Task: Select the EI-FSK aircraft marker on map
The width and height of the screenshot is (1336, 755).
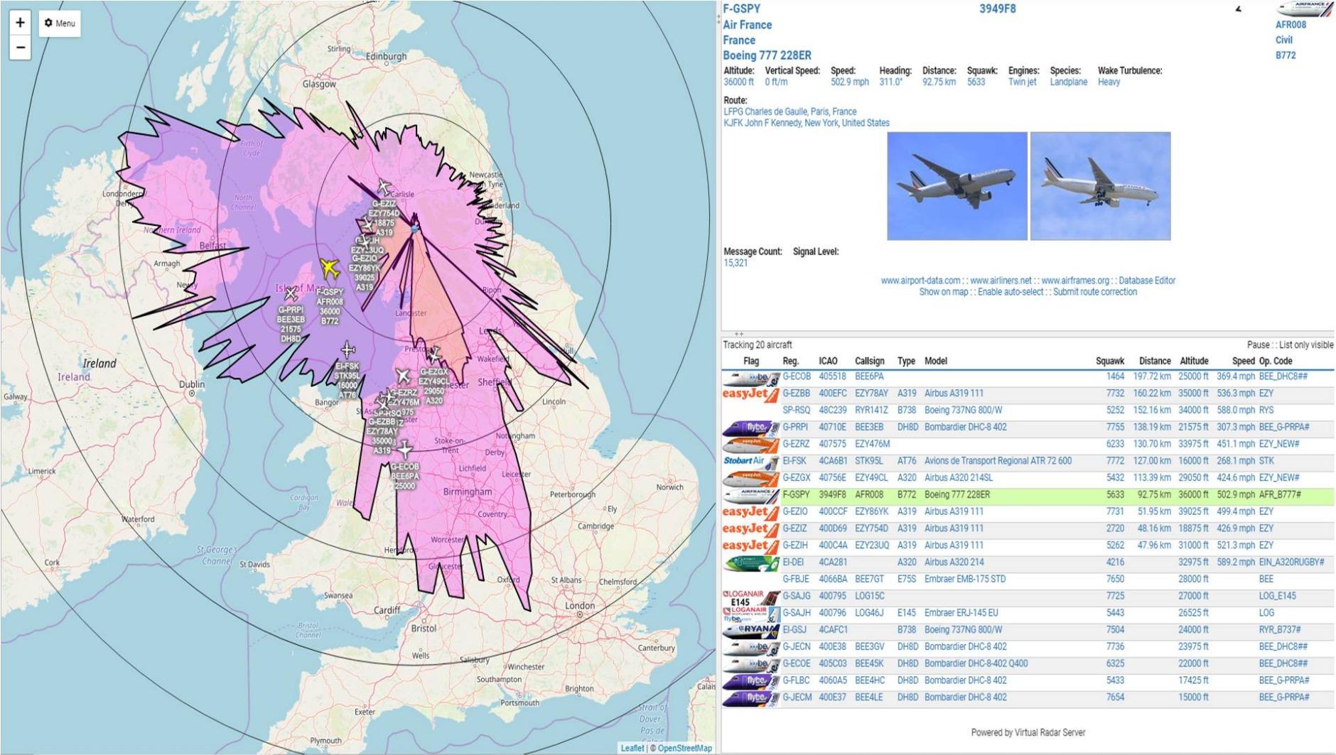Action: 348,349
